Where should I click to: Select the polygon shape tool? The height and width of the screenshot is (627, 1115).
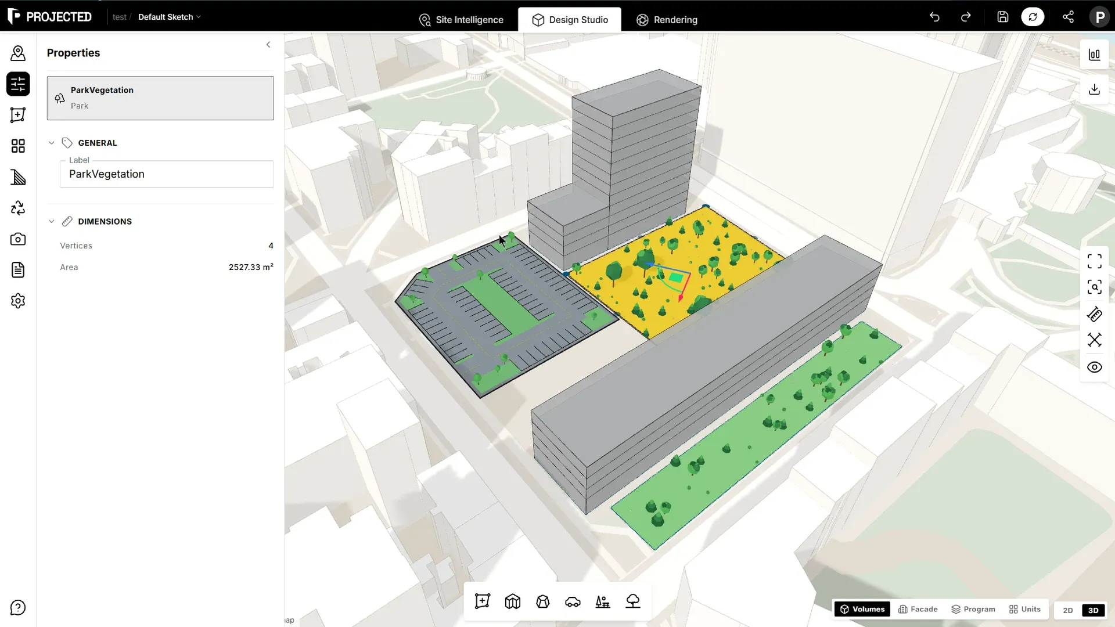coord(543,601)
